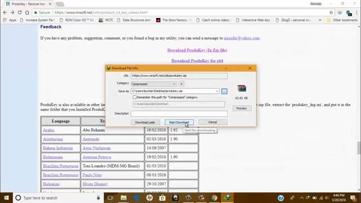The height and width of the screenshot is (203, 361).
Task: Open the Download ProduKey for x64 link
Action: 197,61
